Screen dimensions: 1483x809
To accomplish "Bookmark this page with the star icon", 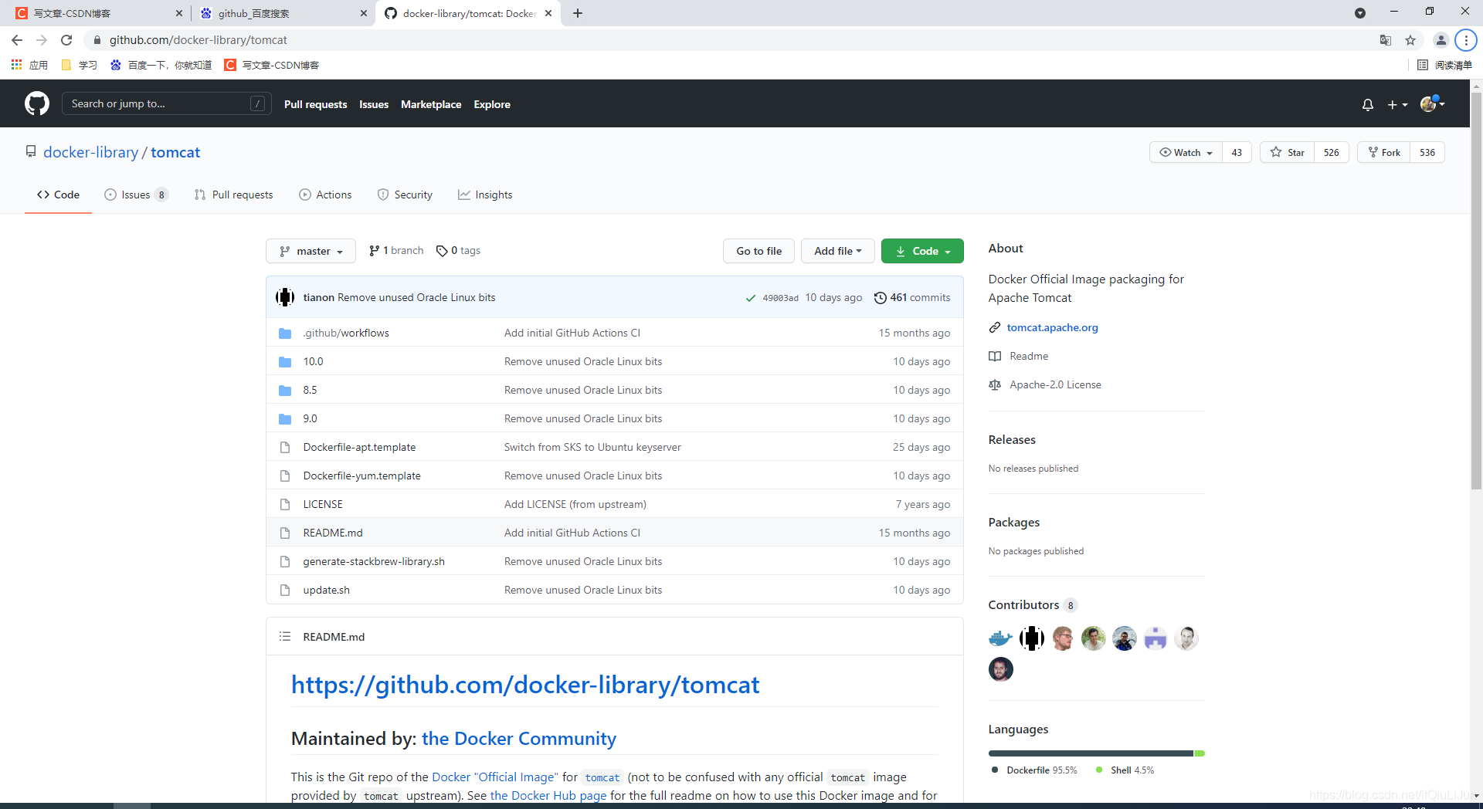I will click(1410, 40).
